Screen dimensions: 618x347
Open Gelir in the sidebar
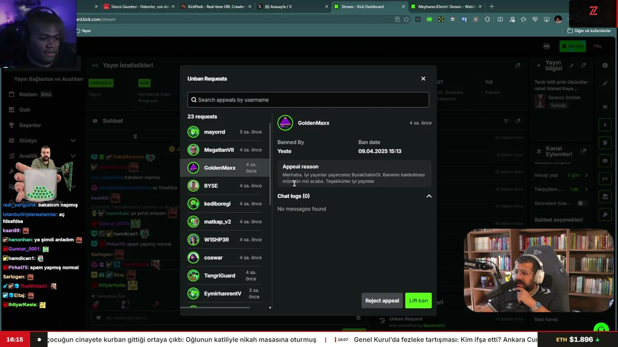tap(25, 110)
